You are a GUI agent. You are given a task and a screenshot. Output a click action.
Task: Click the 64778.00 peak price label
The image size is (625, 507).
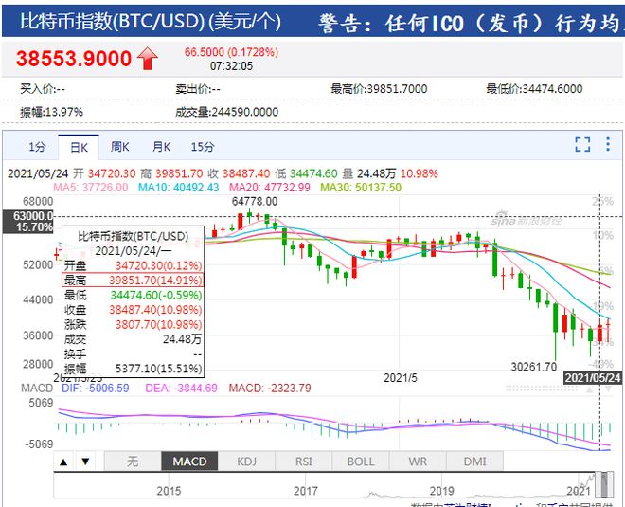click(x=255, y=202)
